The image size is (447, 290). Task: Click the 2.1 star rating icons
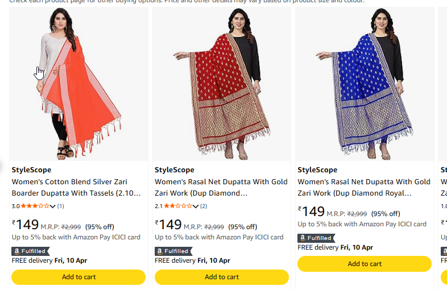178,206
